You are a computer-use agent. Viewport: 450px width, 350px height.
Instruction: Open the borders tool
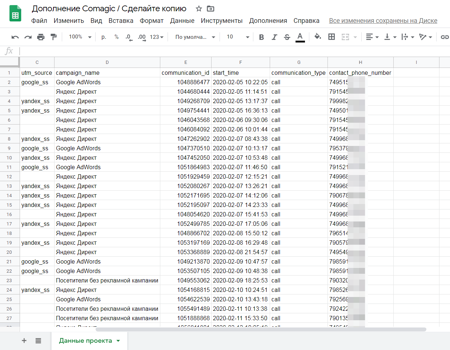(x=332, y=37)
